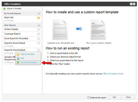
Task: Click the Close button
Action: 128,97
